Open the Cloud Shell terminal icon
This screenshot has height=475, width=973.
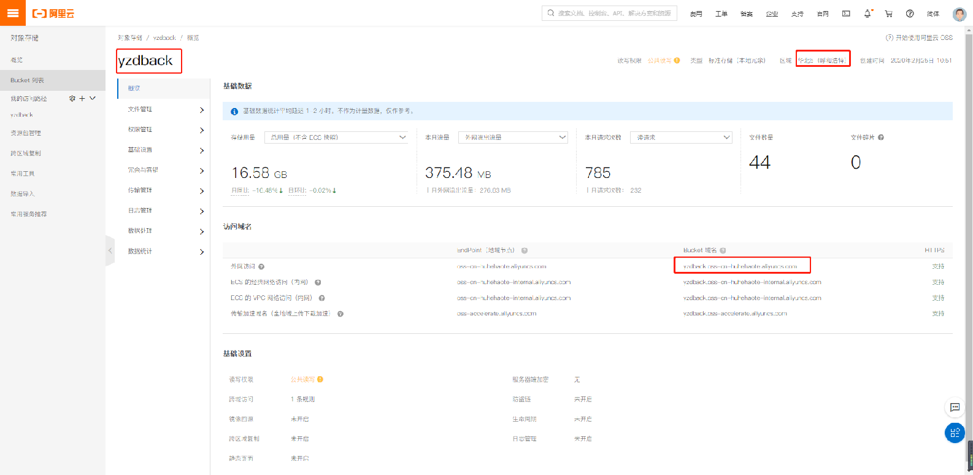(x=846, y=14)
